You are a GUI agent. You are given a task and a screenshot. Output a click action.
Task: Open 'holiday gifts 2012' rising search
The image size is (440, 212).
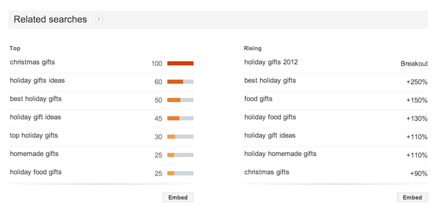(x=271, y=62)
